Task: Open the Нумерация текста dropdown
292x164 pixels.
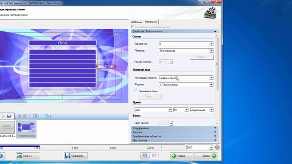Action: pyautogui.click(x=211, y=78)
